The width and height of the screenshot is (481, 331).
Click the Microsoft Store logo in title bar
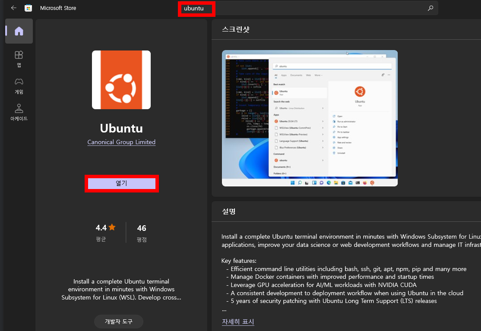28,8
